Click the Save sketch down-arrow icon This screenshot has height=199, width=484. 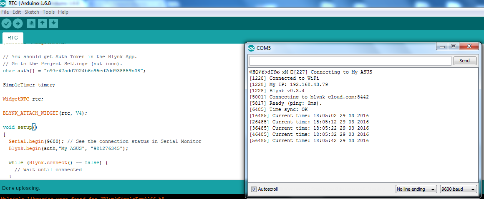(53, 23)
